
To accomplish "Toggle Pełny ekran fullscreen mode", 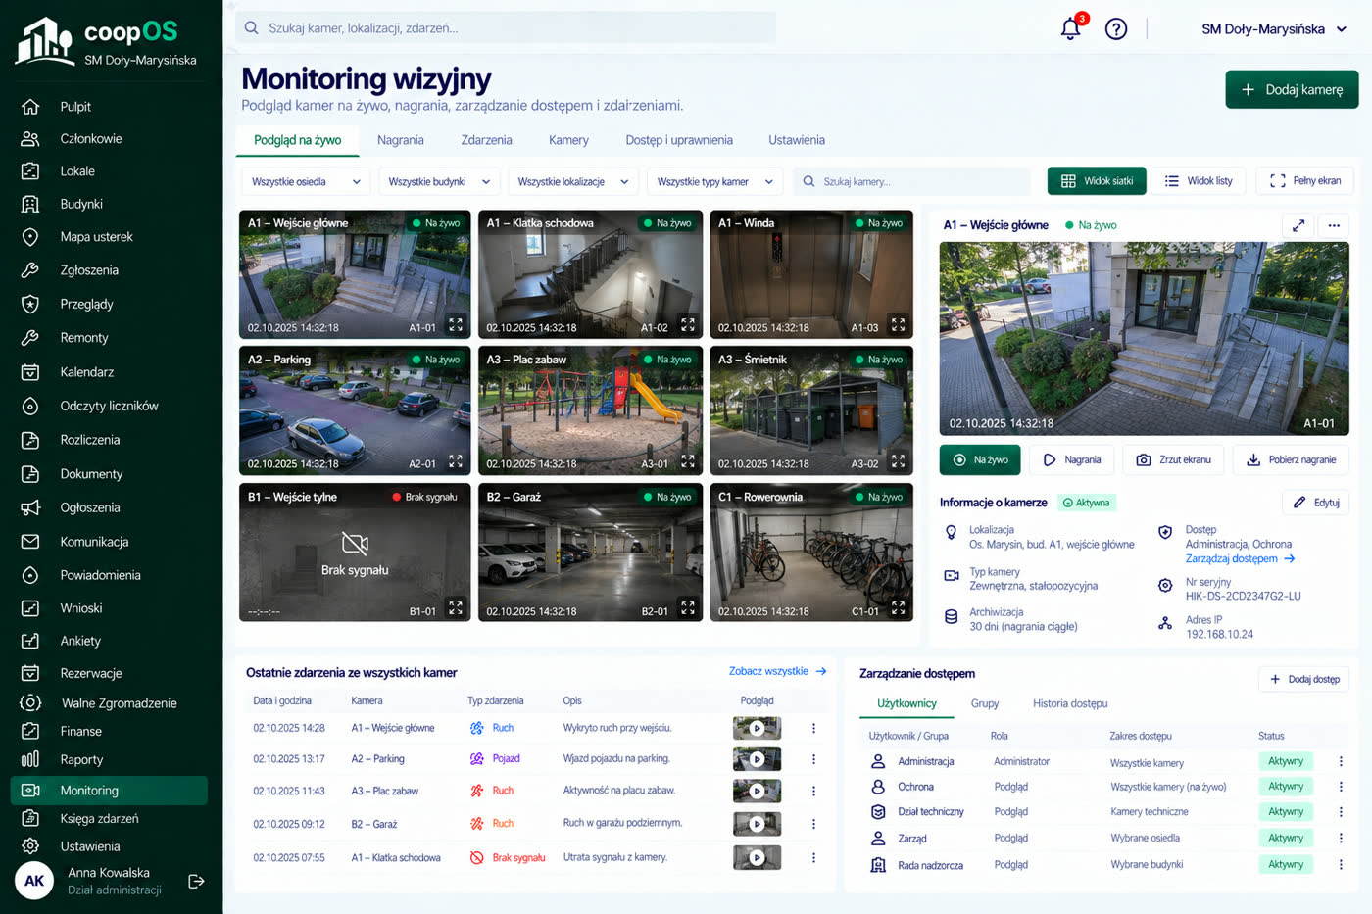I will (x=1305, y=181).
